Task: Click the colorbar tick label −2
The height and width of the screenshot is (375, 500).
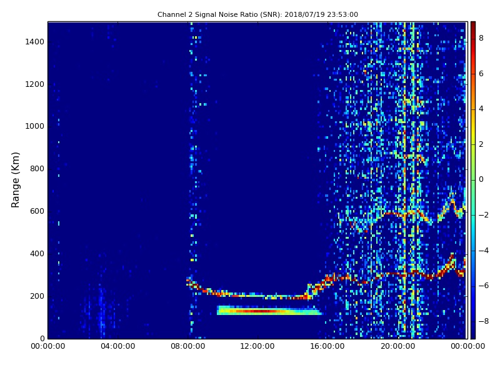Action: click(484, 215)
